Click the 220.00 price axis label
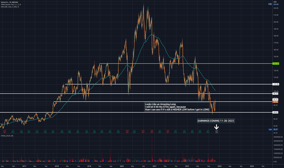Image resolution: width=284 pixels, height=168 pixels. [276, 8]
